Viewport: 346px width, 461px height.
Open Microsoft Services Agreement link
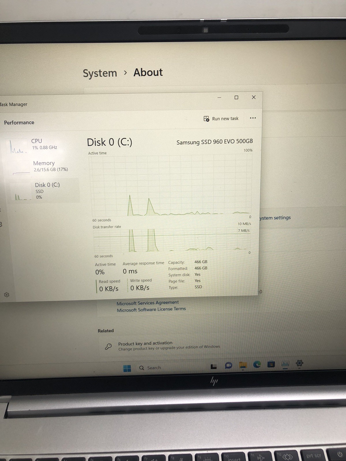click(x=148, y=303)
